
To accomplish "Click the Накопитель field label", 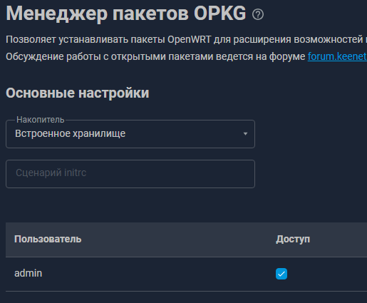I will [x=41, y=120].
